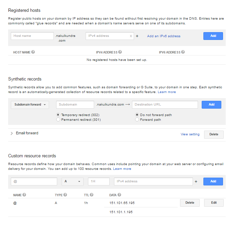This screenshot has width=244, height=225.
Task: Select Permanent redirect (301) option
Action: 59,120
